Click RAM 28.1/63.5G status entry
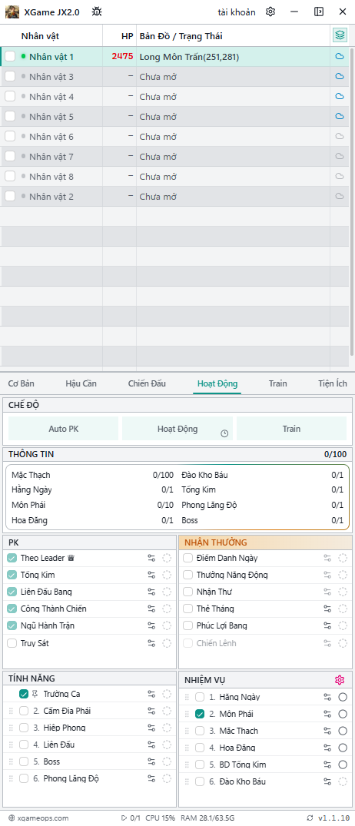 207,818
